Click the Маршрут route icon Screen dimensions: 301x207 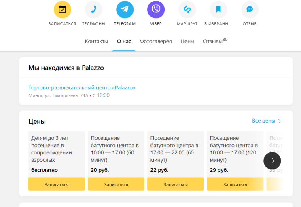pyautogui.click(x=187, y=10)
